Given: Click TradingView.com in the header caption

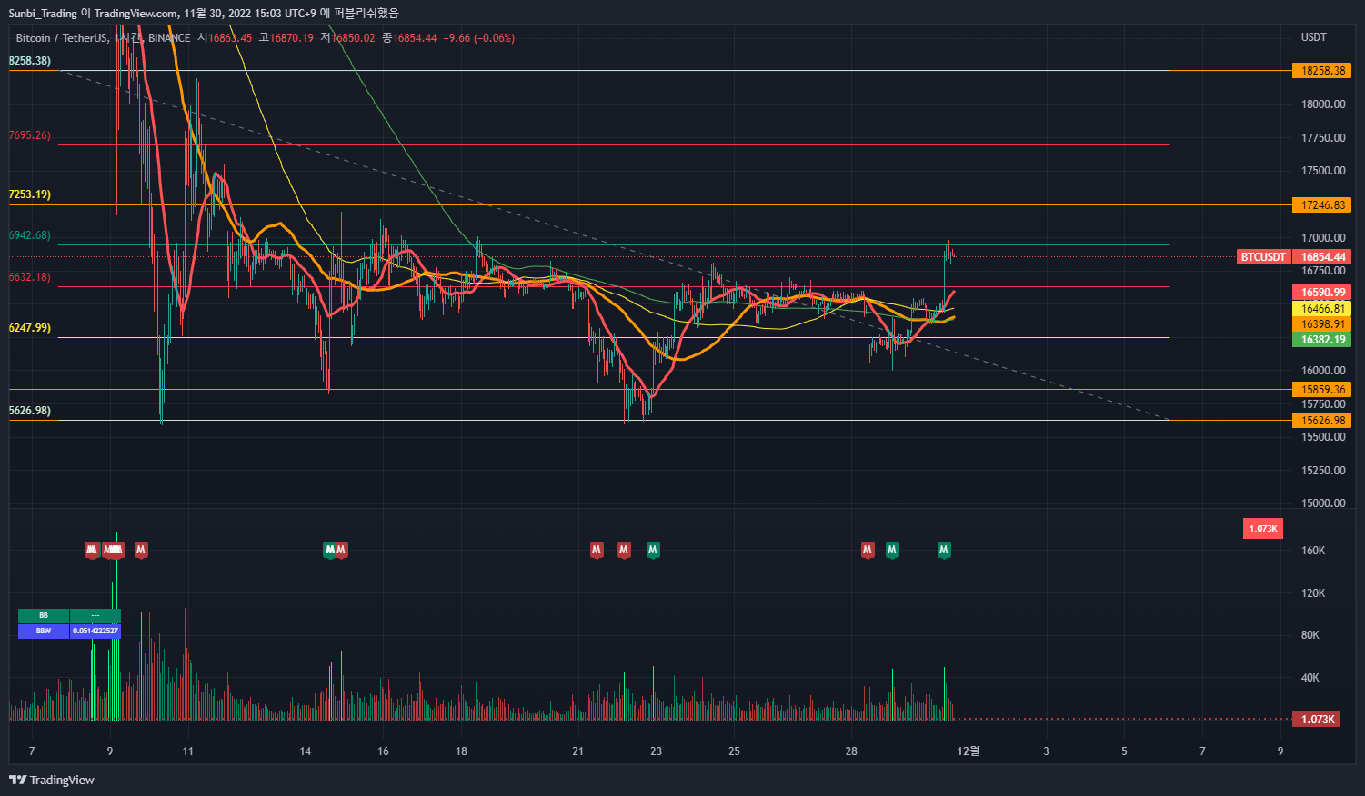Looking at the screenshot, I should tap(135, 13).
